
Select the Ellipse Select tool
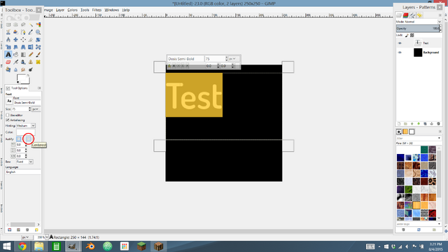[15, 25]
